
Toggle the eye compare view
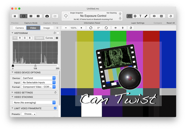154,16
